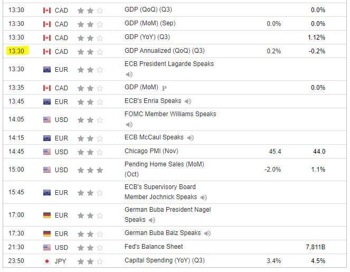The image size is (350, 272).
Task: Click speaker icon next to ECB McCaul Speaks
Action: pos(191,138)
